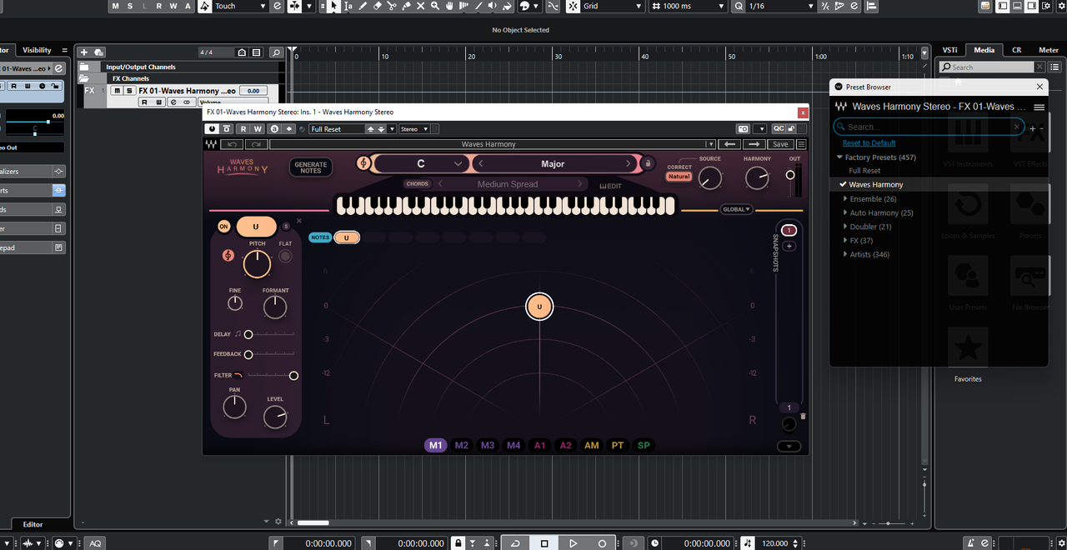Click the treble clef key detect icon
This screenshot has width=1067, height=550.
pyautogui.click(x=363, y=163)
